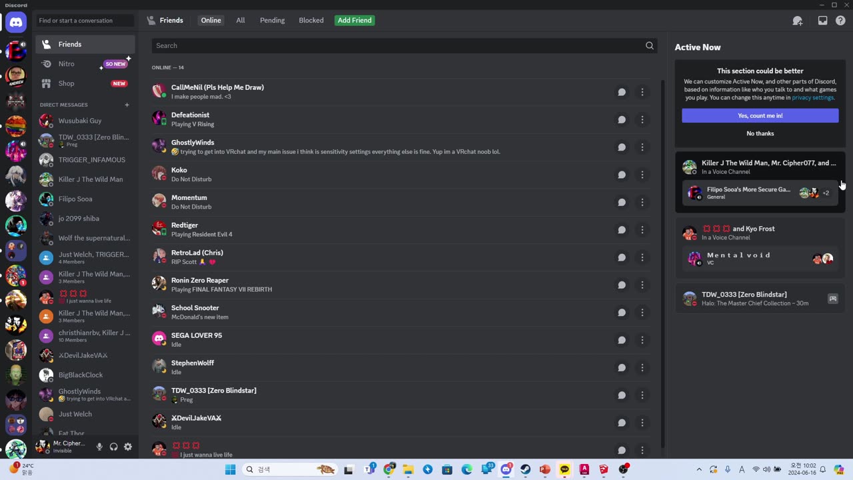Select Friends in the sidebar
This screenshot has width=853, height=480.
[85, 45]
